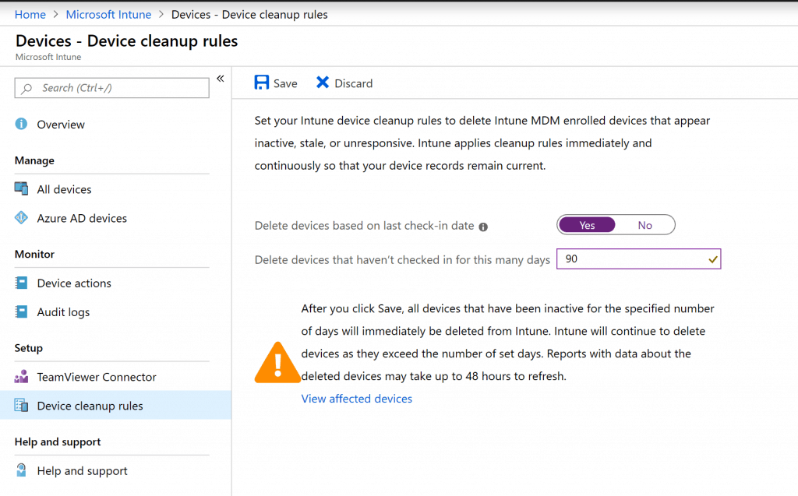The height and width of the screenshot is (496, 798).
Task: Click the Device actions icon
Action: (21, 283)
